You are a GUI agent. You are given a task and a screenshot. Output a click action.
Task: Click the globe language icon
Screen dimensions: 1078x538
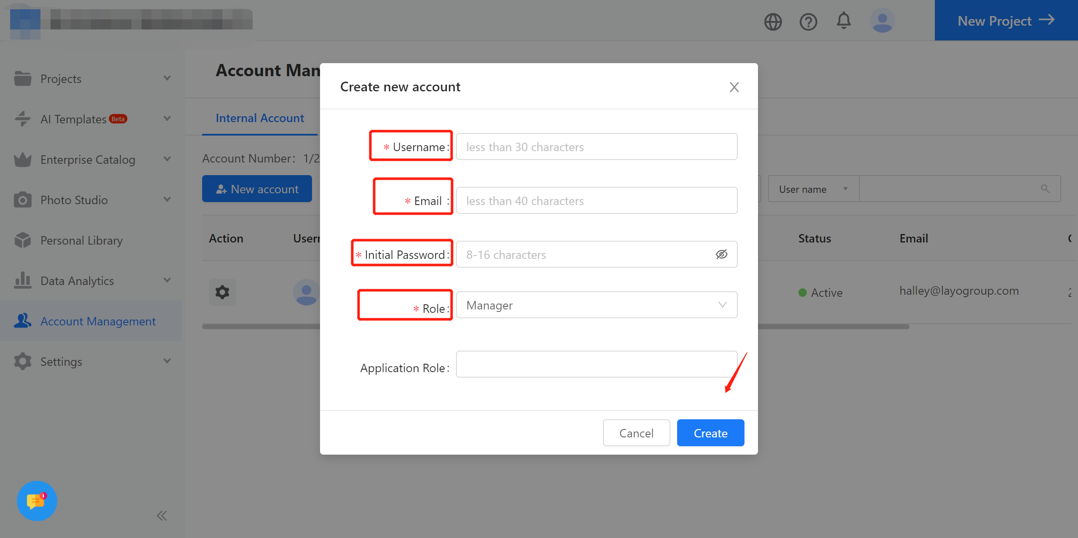(x=773, y=21)
